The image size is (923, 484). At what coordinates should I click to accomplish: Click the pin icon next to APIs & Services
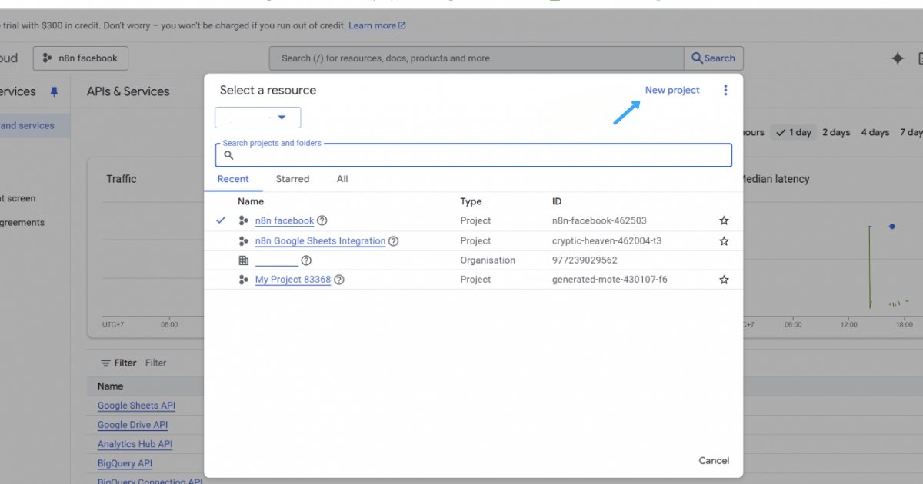53,91
